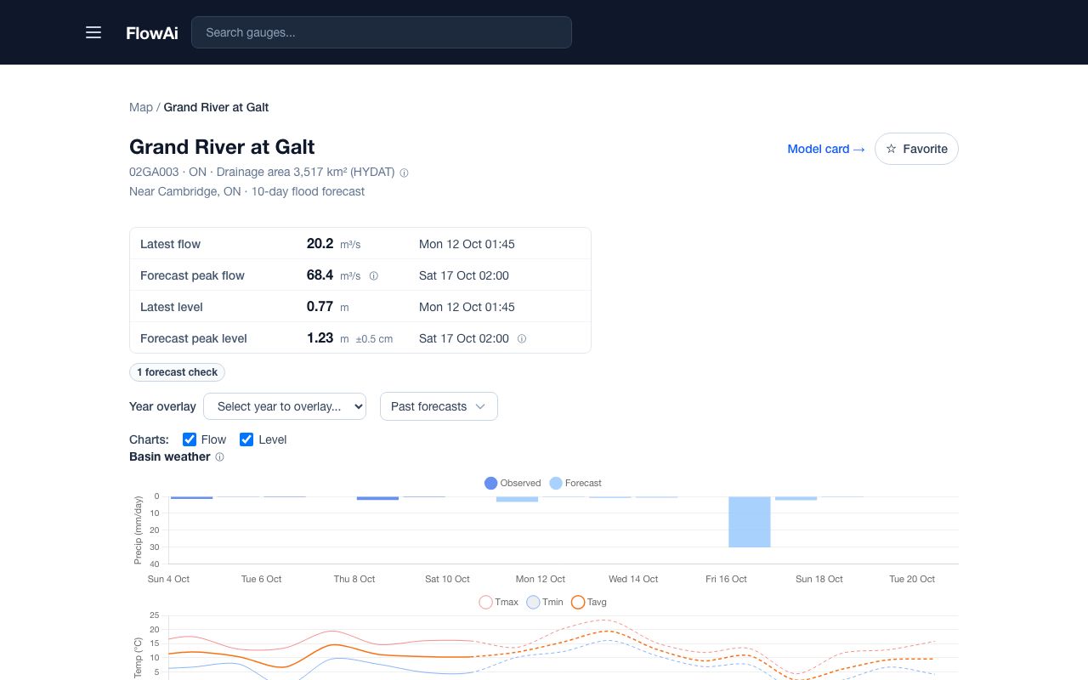Viewport: 1088px width, 680px height.
Task: Open the hamburger navigation menu
Action: [x=93, y=32]
